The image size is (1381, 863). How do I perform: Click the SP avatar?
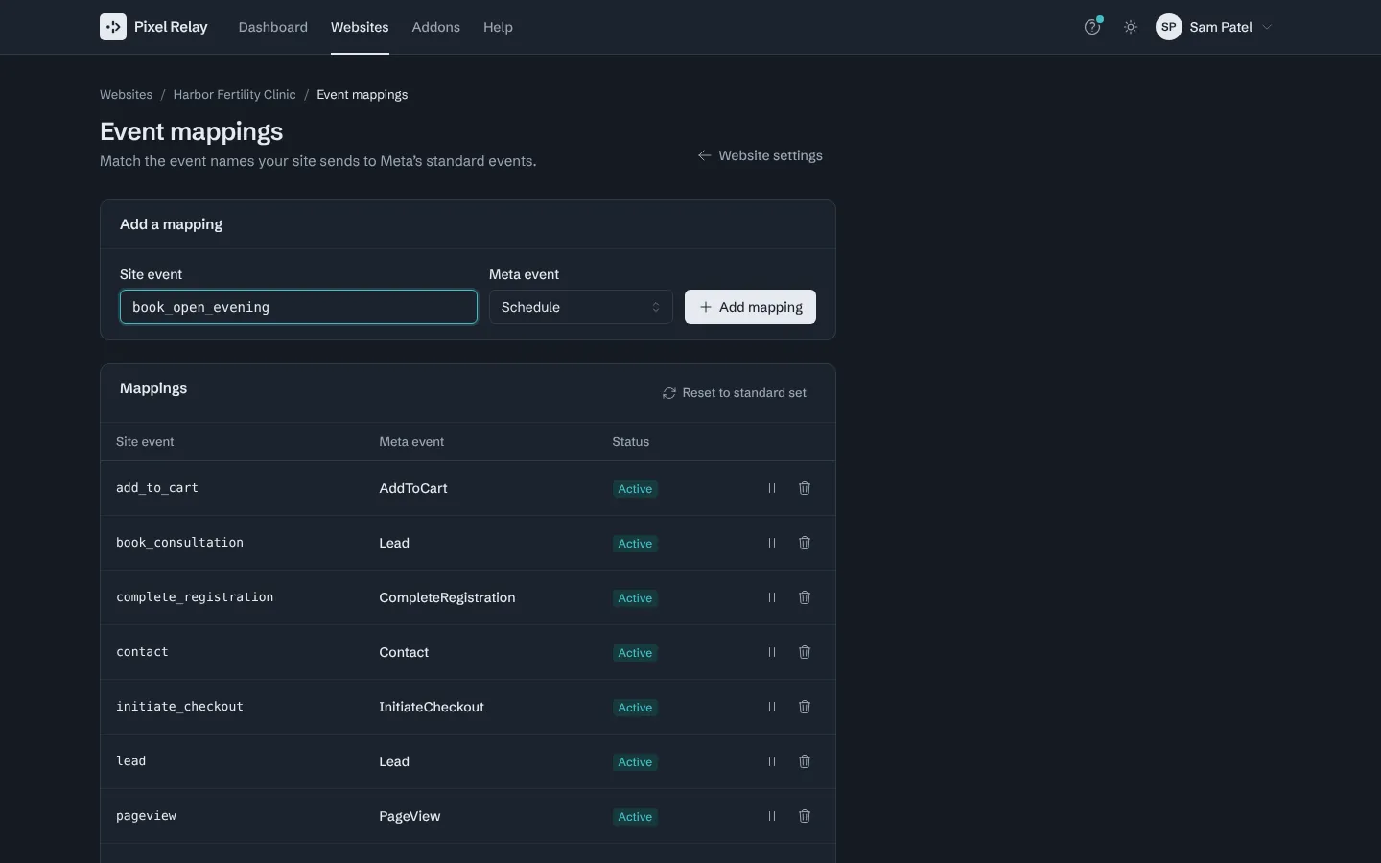click(1168, 27)
